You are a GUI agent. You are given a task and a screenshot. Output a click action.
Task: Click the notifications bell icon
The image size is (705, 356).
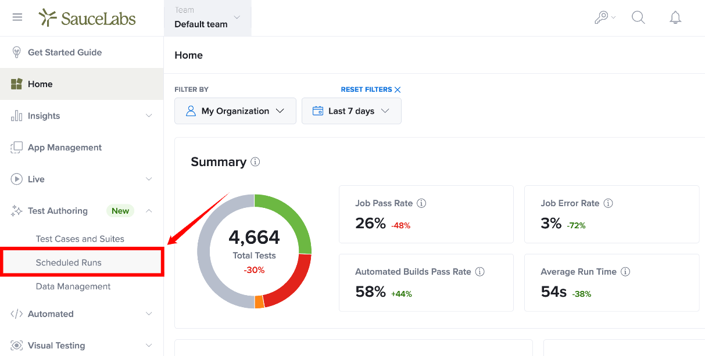[675, 18]
